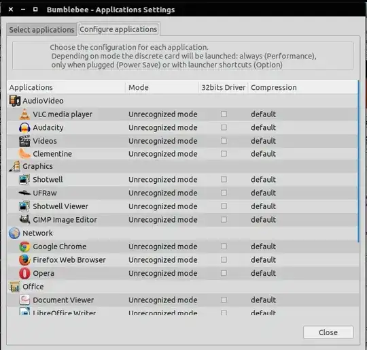Open Compression selector for GIMP Image Editor
The width and height of the screenshot is (367, 350).
[263, 220]
